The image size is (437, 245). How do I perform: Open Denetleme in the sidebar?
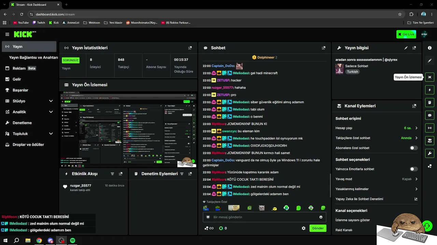point(29,123)
